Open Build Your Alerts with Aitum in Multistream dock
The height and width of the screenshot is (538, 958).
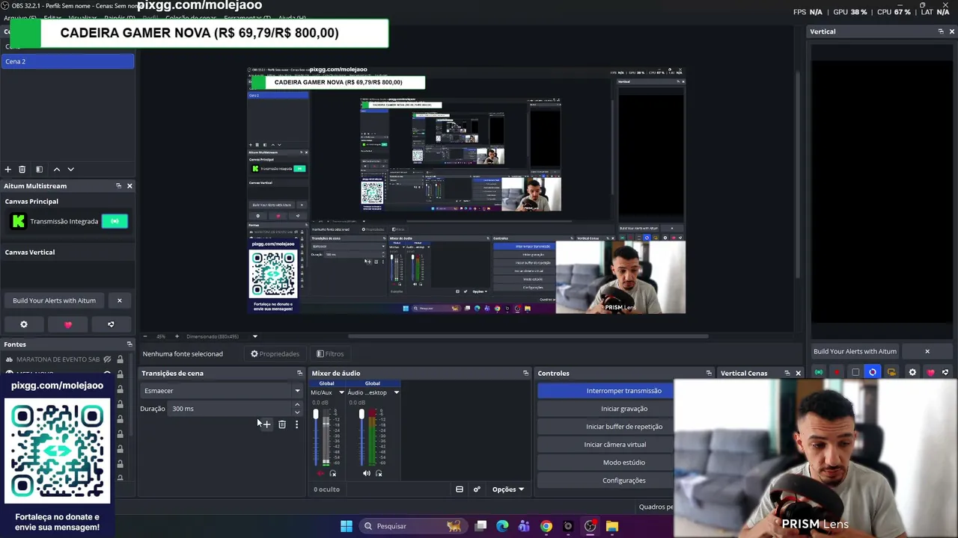(54, 300)
